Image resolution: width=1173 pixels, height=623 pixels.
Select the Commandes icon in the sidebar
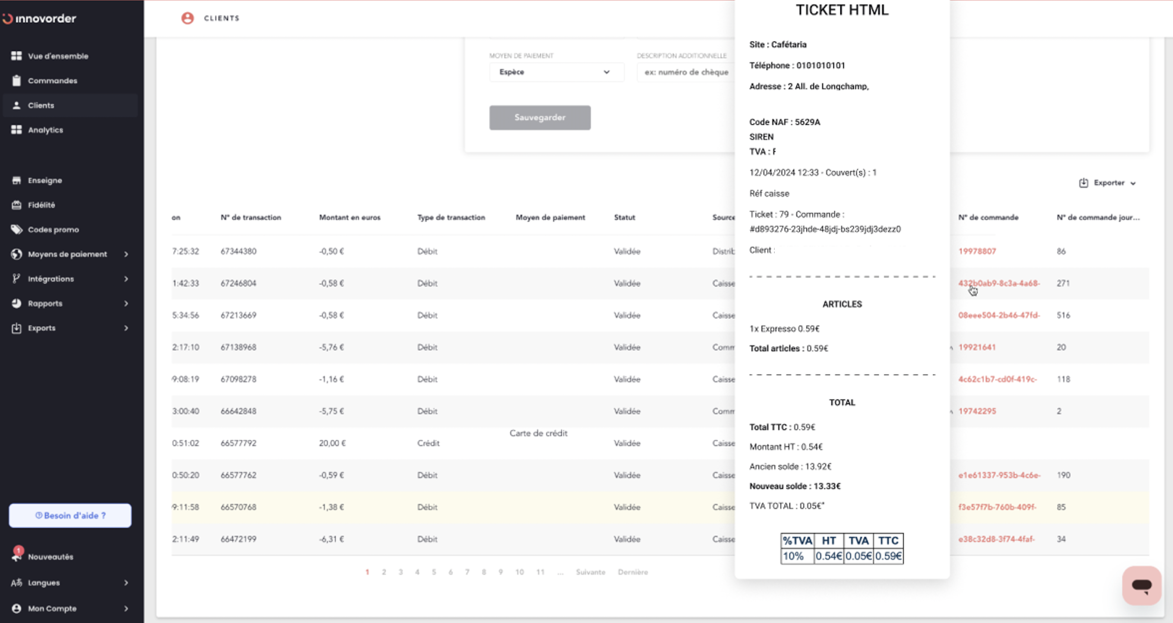point(16,81)
